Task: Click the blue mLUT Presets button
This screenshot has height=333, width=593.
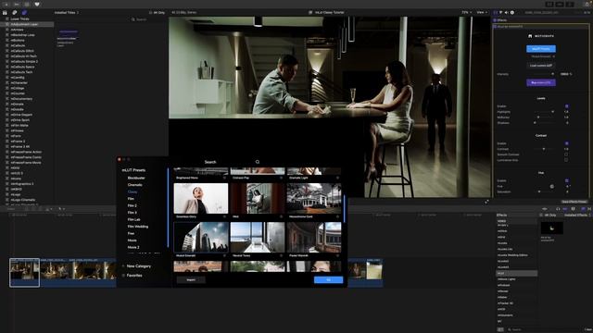Action: point(541,49)
